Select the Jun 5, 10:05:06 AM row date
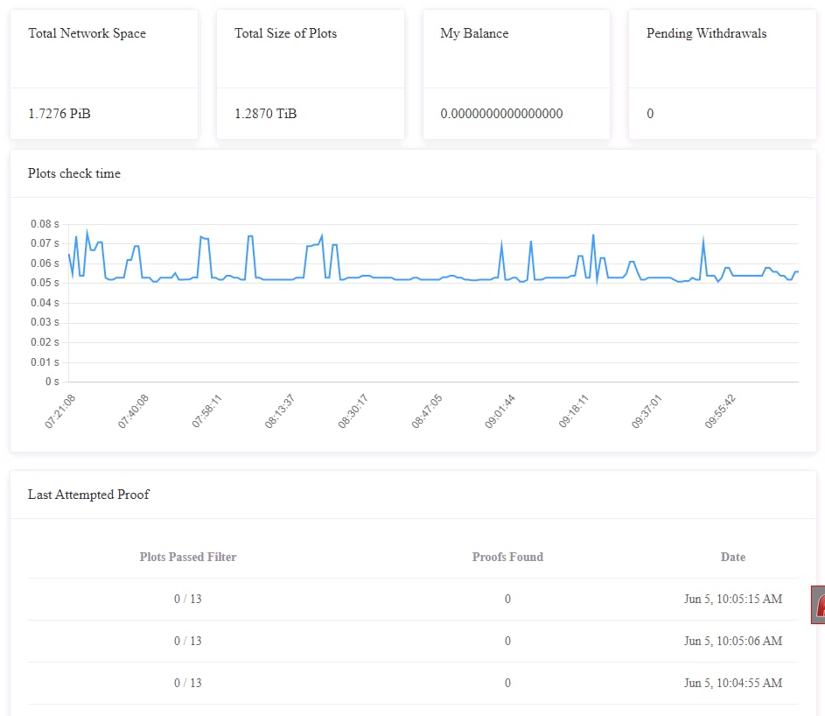 (x=733, y=641)
